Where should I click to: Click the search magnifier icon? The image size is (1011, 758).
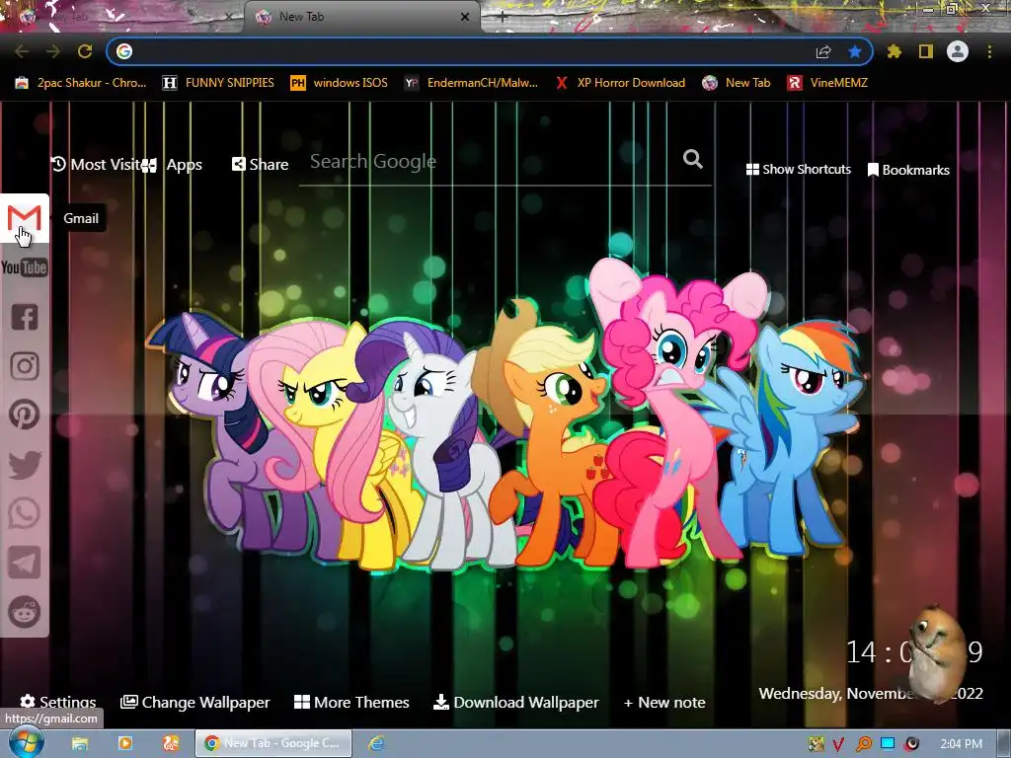pos(692,159)
